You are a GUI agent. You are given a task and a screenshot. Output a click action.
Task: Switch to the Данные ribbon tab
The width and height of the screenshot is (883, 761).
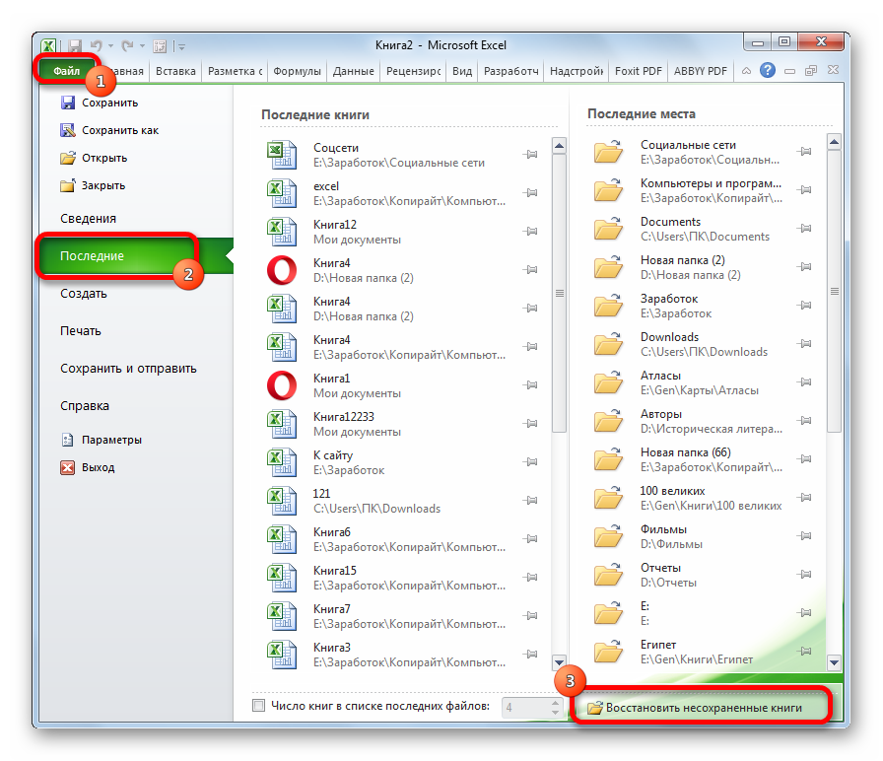(x=353, y=71)
